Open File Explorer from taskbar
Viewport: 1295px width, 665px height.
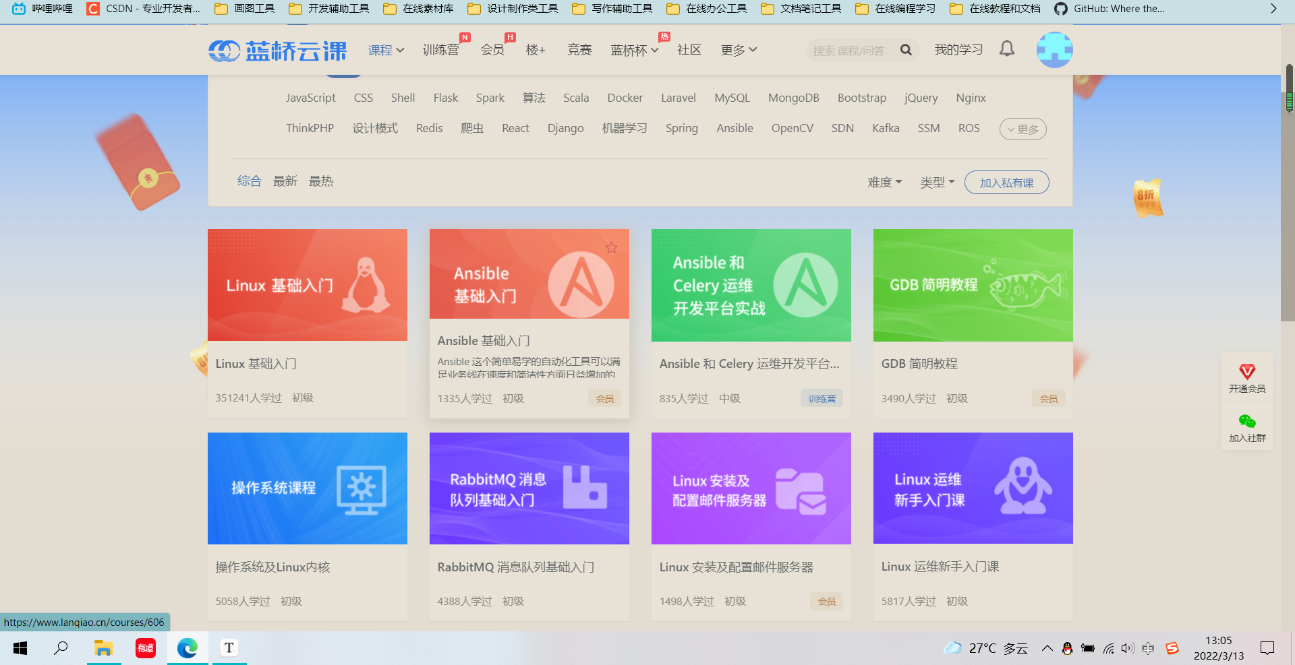click(103, 648)
